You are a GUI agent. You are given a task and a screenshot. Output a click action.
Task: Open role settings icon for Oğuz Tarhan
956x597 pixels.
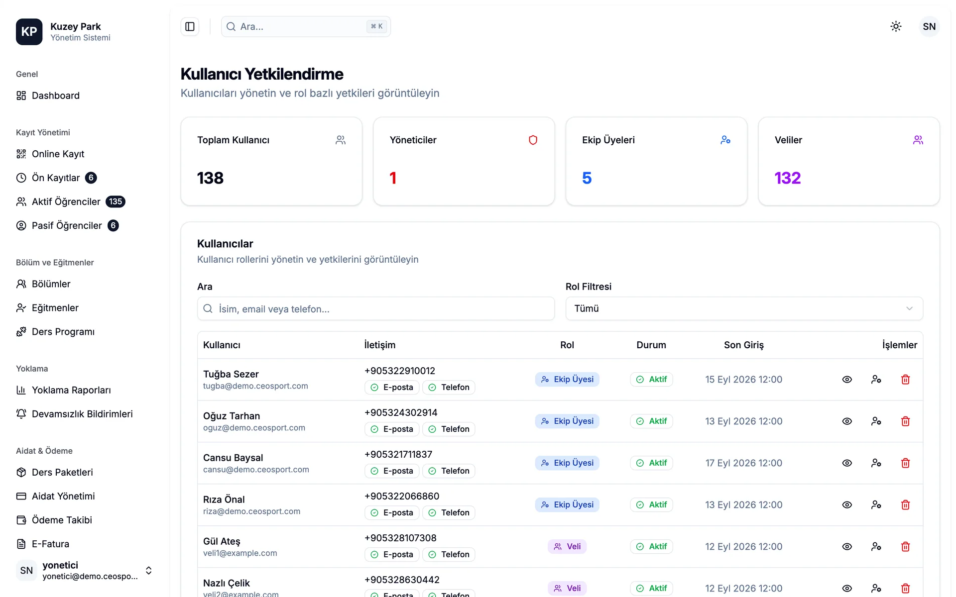point(876,421)
